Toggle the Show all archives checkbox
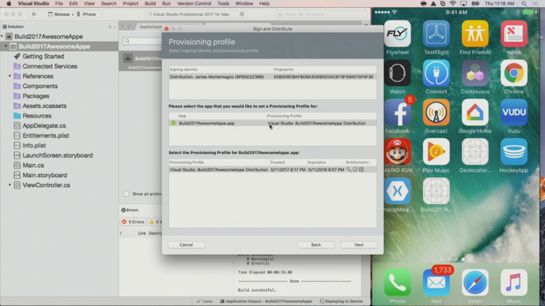 [127, 194]
